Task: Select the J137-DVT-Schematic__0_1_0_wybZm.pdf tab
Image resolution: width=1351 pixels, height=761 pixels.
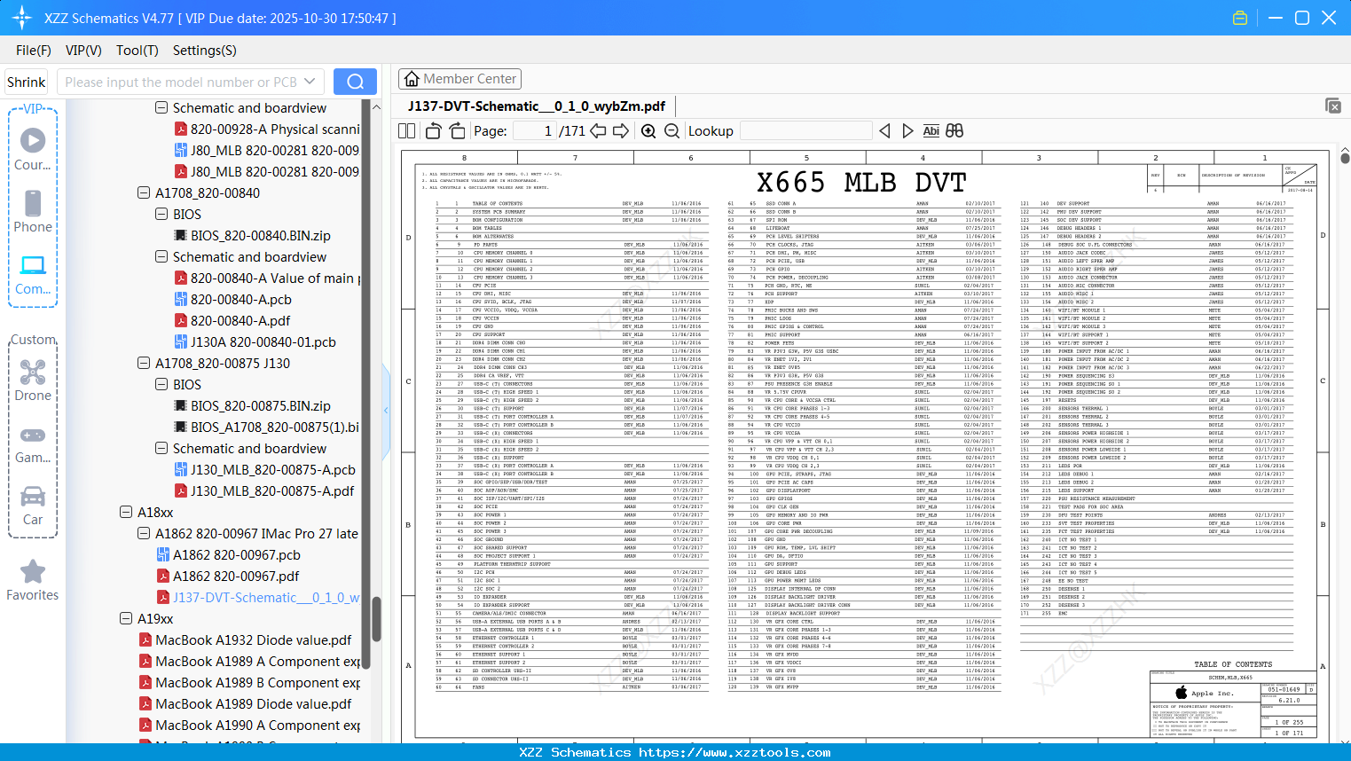Action: (537, 106)
